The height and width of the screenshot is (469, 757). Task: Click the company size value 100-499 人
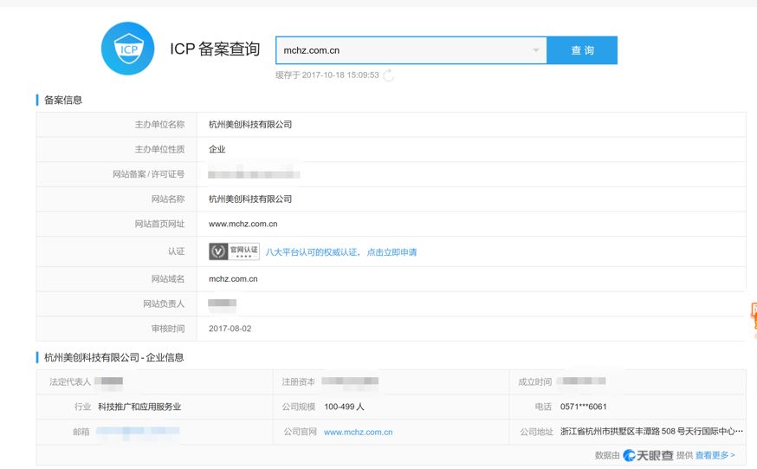(x=344, y=407)
